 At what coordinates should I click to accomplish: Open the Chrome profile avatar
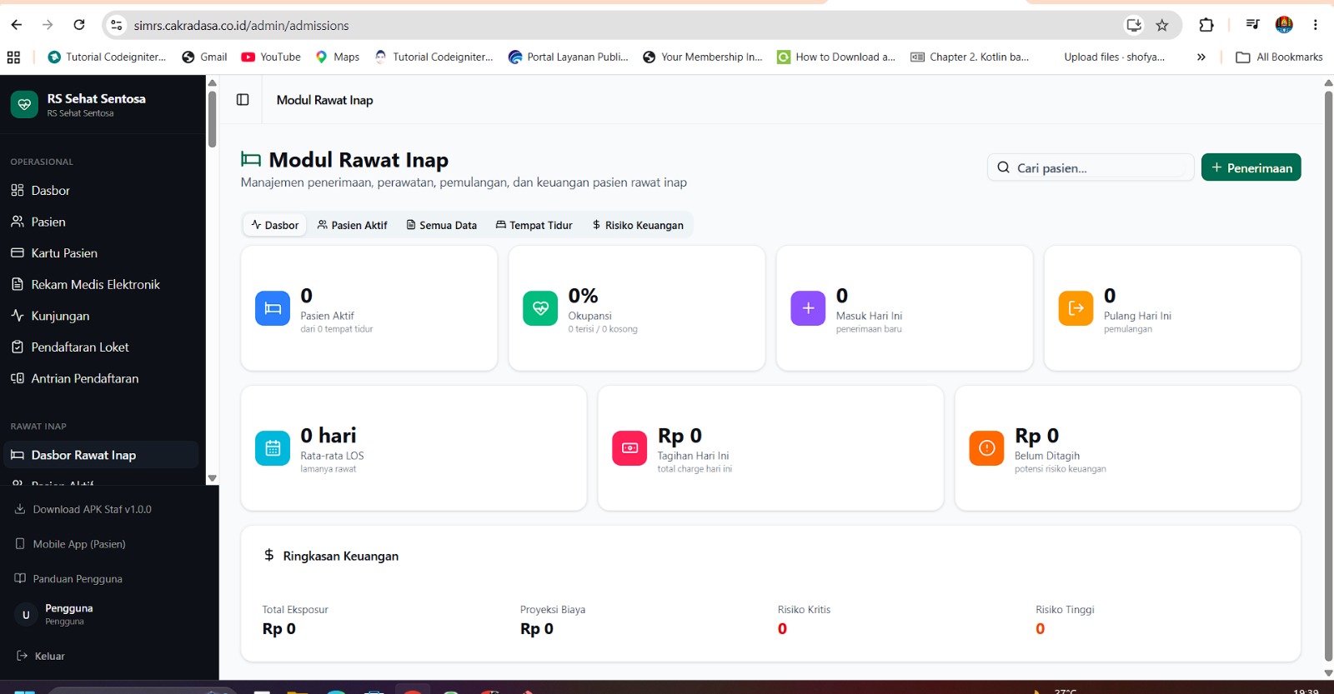1284,25
